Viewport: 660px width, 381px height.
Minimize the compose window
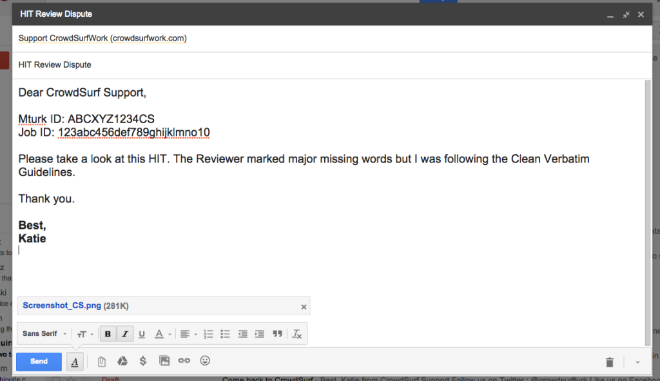(x=610, y=15)
